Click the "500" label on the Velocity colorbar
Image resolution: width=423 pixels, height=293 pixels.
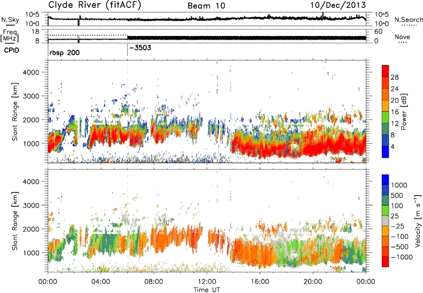click(397, 195)
